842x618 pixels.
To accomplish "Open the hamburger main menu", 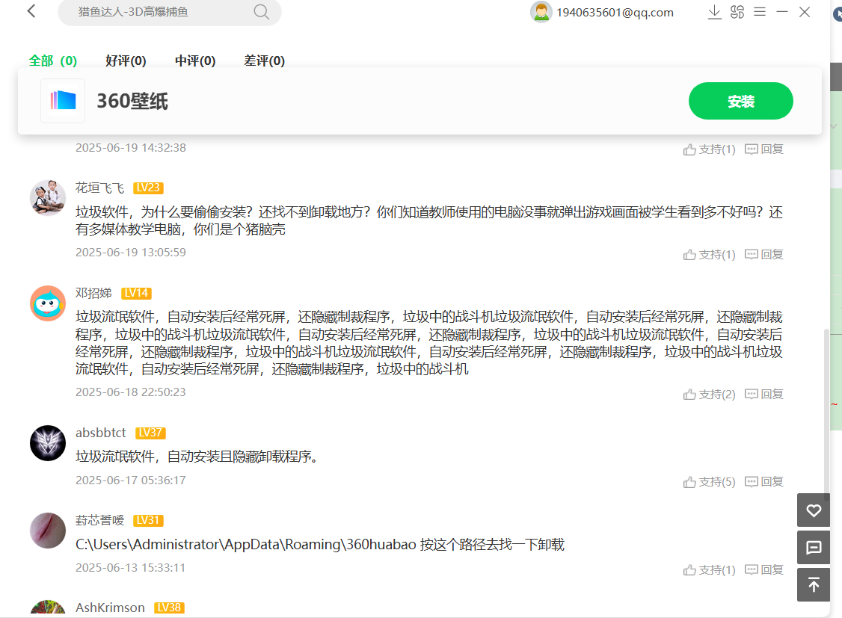I will tap(760, 12).
